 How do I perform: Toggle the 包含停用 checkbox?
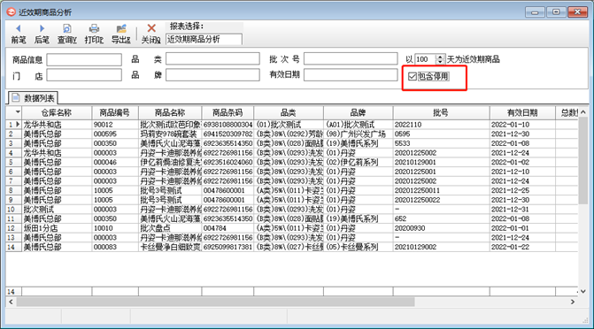tap(413, 76)
